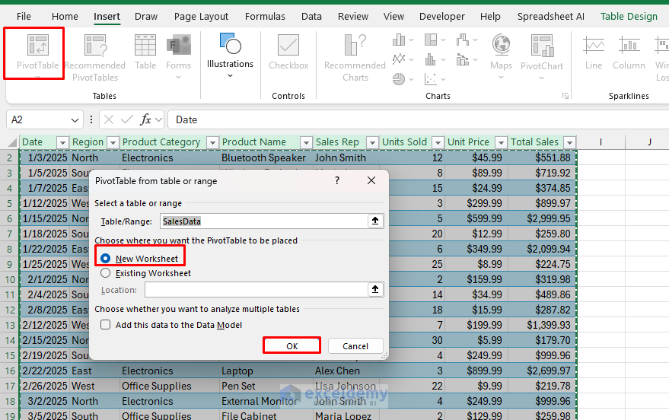Check Add this data to Data Model
This screenshot has width=669, height=420.
(106, 325)
